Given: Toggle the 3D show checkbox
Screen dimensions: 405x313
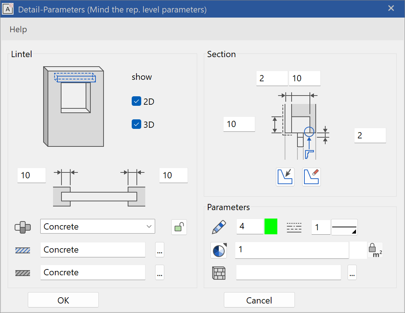Looking at the screenshot, I should click(136, 124).
